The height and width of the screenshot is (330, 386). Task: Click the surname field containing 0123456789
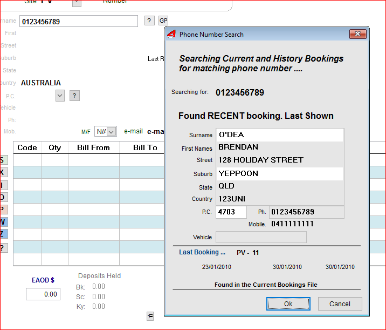coord(79,22)
